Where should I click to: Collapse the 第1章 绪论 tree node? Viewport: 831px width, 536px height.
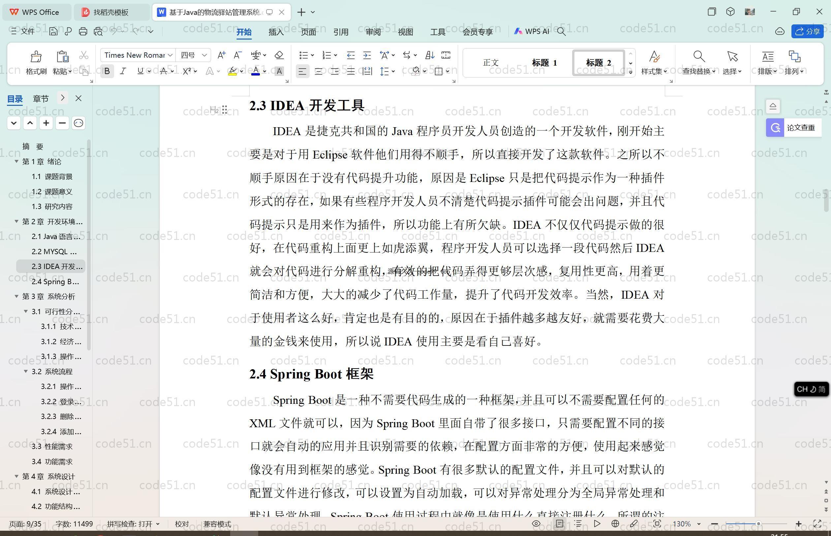pos(16,161)
